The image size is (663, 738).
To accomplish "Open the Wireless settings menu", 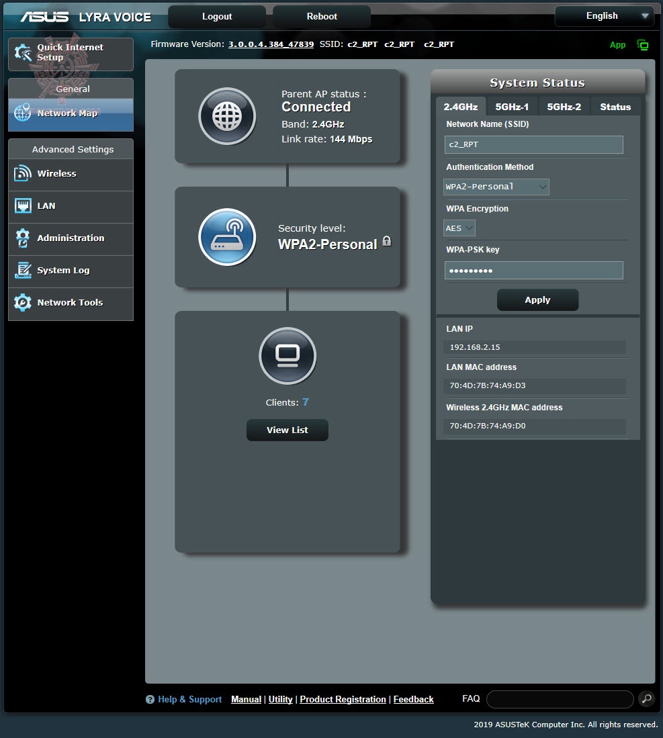I will tap(71, 174).
